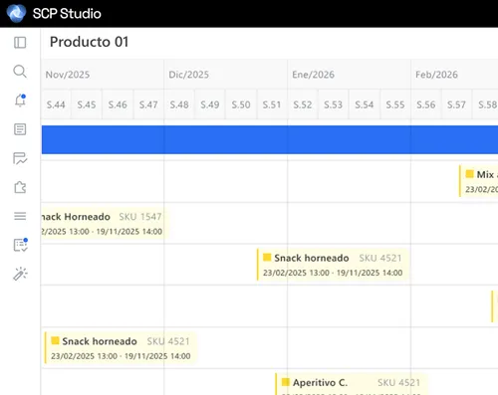Open the puzzle piece extensions icon
The width and height of the screenshot is (498, 395).
tap(20, 187)
